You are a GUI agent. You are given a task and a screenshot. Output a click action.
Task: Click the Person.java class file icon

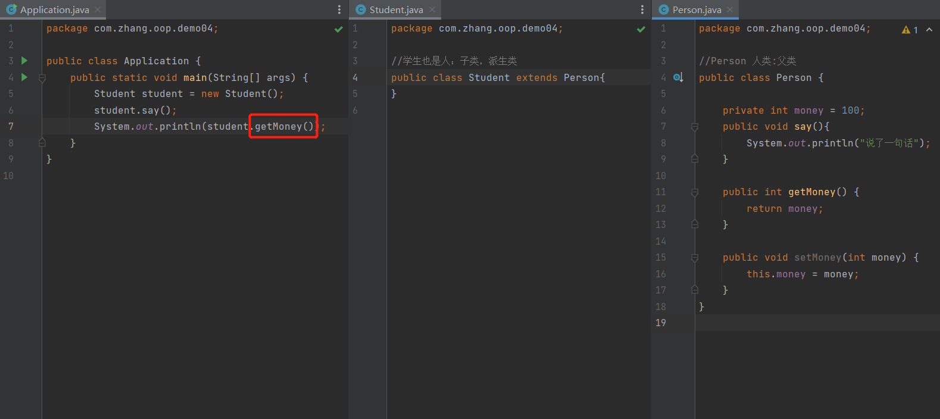pos(664,10)
